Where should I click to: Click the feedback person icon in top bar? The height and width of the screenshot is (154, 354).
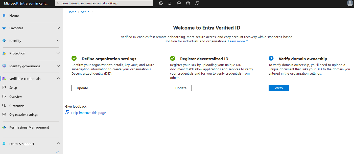pos(197,3)
